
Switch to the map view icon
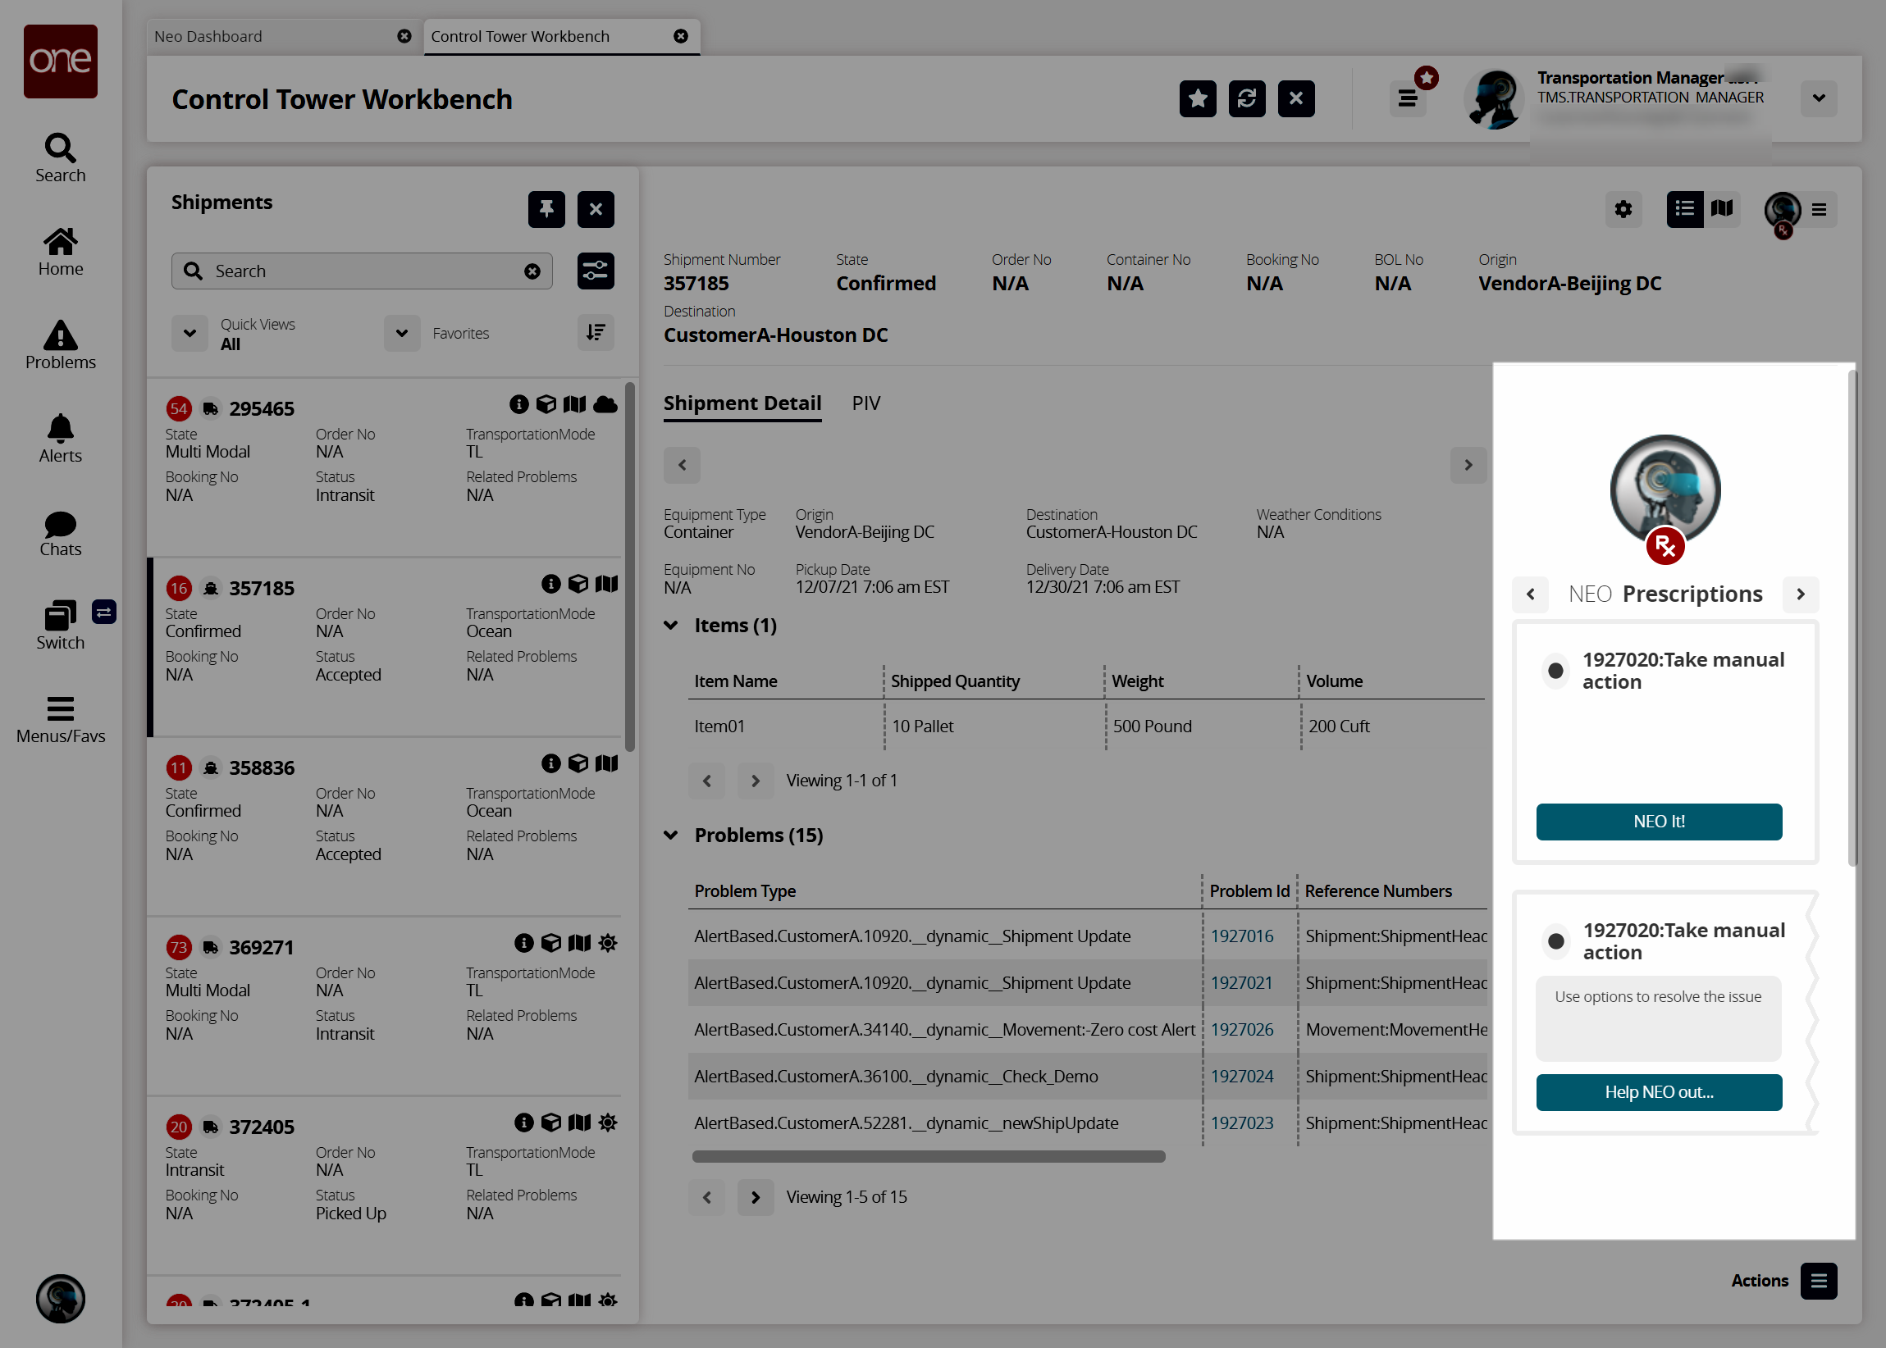coord(1723,209)
